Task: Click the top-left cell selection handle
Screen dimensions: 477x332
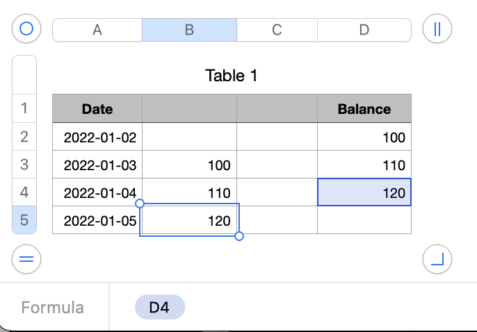Action: click(x=140, y=204)
